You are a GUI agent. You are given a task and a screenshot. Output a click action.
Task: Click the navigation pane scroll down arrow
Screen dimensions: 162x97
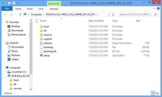point(31,89)
